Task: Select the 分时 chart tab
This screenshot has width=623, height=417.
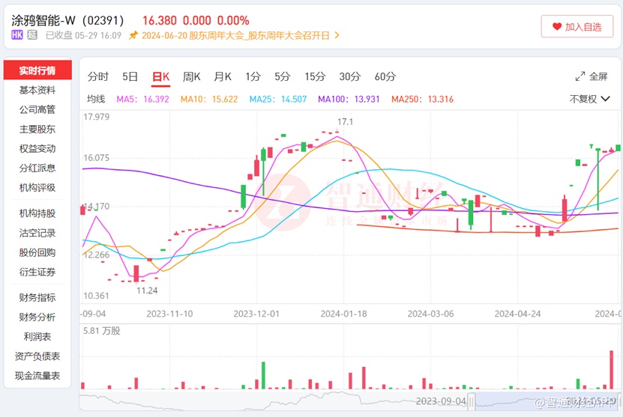Action: pyautogui.click(x=98, y=76)
